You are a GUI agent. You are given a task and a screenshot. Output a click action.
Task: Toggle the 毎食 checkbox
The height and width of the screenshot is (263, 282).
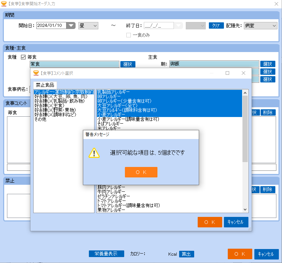[23, 57]
